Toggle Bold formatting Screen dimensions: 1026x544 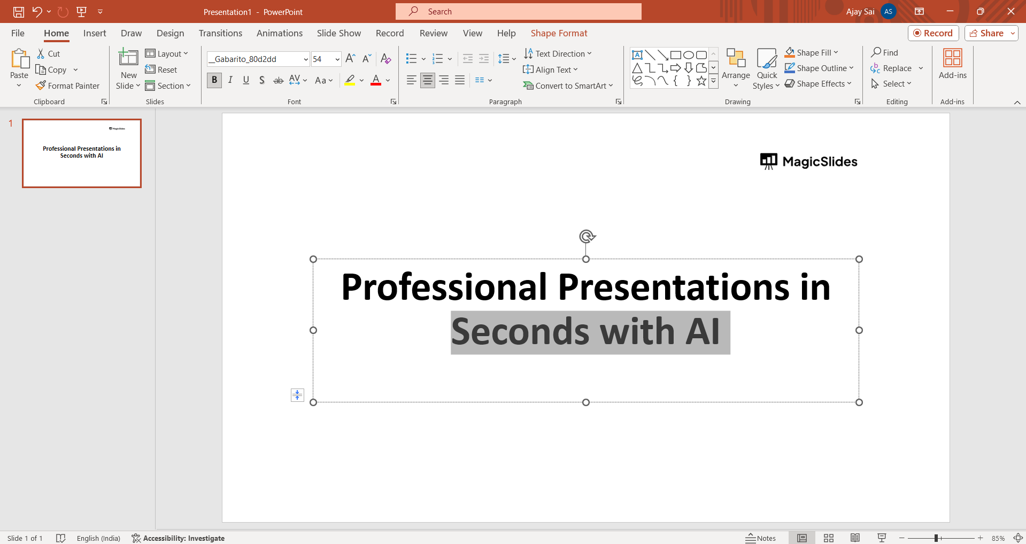(214, 80)
